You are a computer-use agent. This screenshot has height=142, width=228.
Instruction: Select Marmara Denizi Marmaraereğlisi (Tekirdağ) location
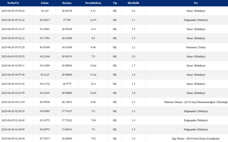[196, 102]
